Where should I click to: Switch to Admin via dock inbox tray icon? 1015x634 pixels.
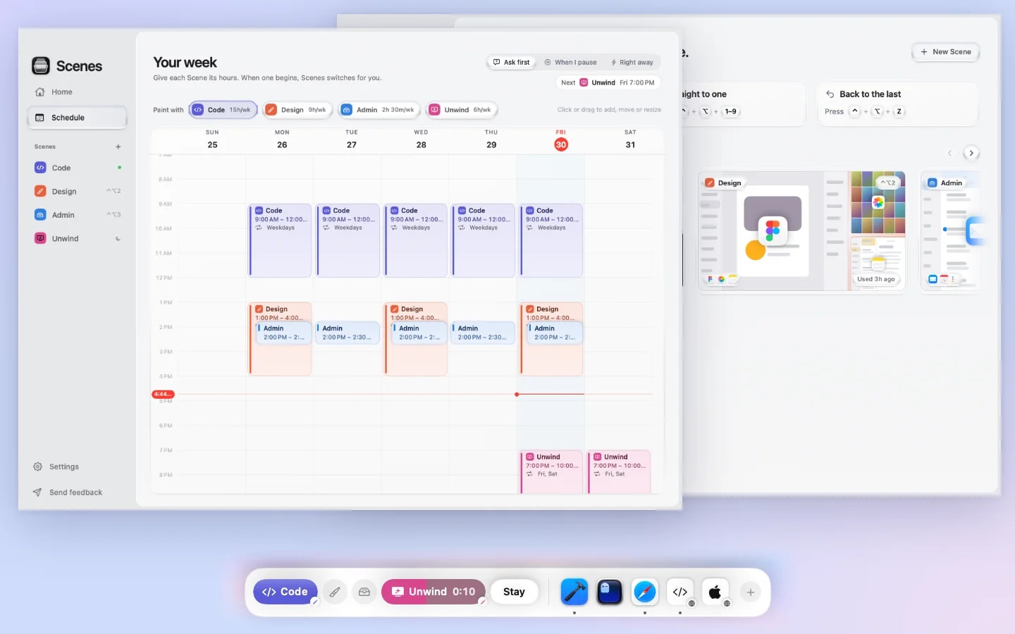click(x=364, y=592)
